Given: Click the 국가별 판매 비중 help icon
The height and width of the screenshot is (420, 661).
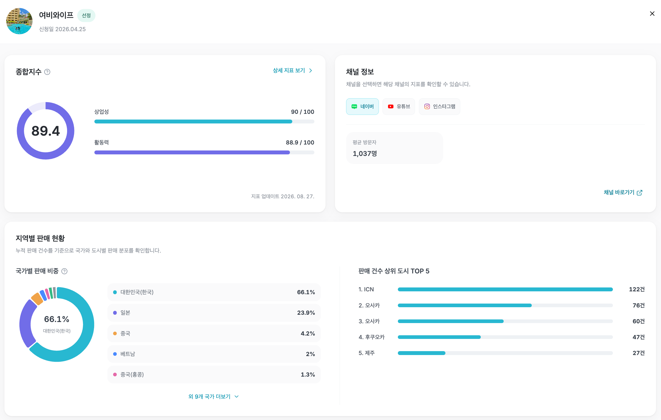Looking at the screenshot, I should tap(64, 271).
